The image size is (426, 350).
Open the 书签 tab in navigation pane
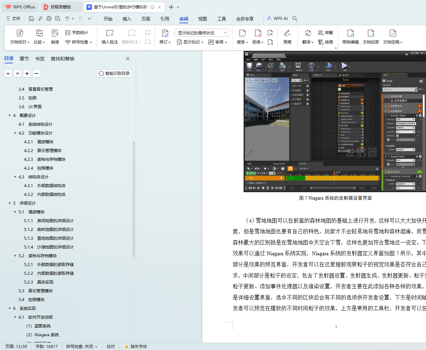pos(40,59)
